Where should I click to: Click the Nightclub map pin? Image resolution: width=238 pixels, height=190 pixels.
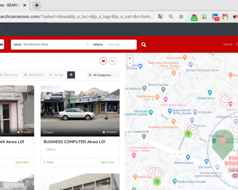pos(144,88)
